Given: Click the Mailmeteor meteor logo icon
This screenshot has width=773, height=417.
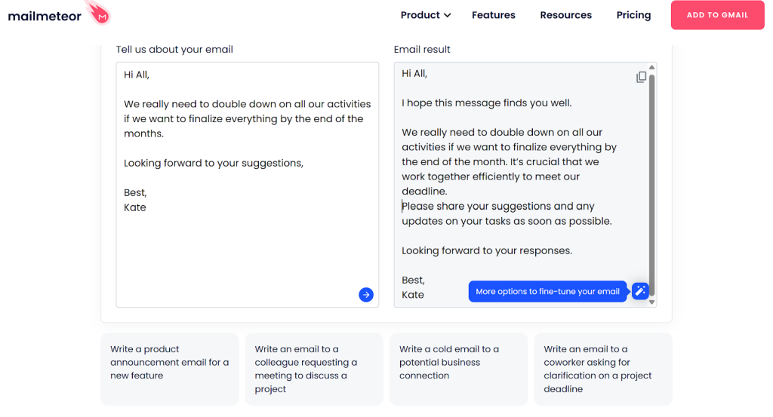Looking at the screenshot, I should click(99, 13).
